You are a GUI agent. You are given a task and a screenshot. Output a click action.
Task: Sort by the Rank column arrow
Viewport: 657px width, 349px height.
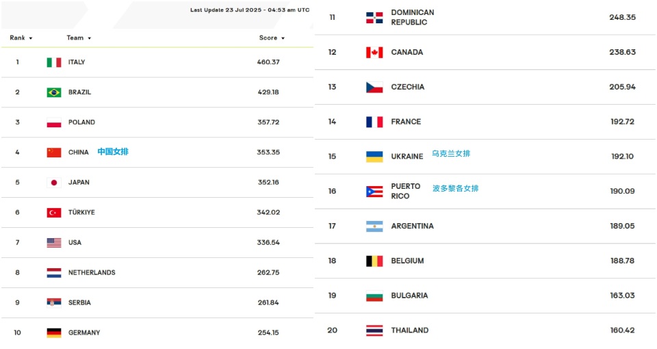(x=31, y=38)
